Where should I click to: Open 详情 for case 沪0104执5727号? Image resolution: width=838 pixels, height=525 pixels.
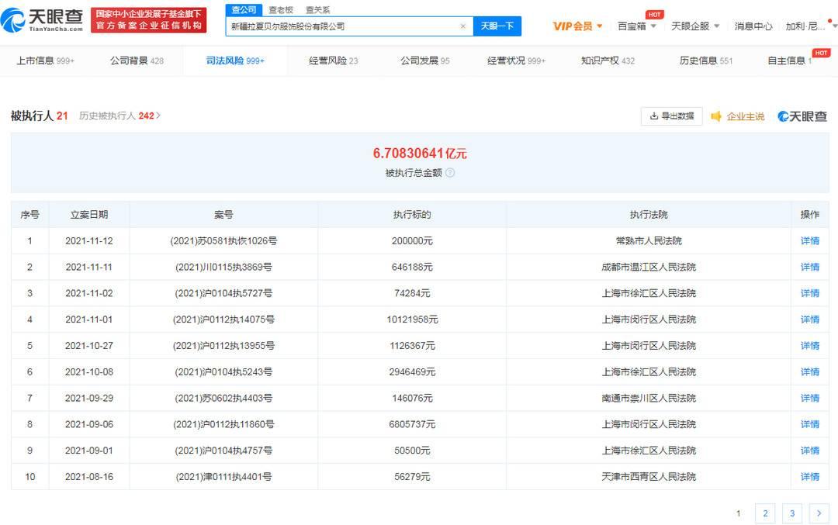click(x=809, y=293)
